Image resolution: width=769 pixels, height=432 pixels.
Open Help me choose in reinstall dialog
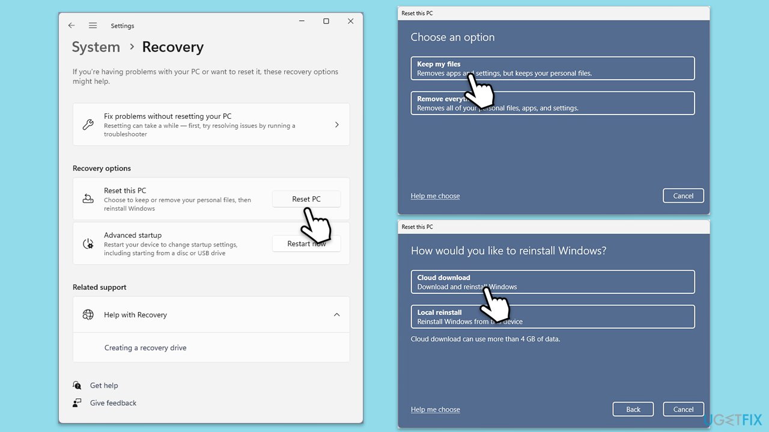436,409
